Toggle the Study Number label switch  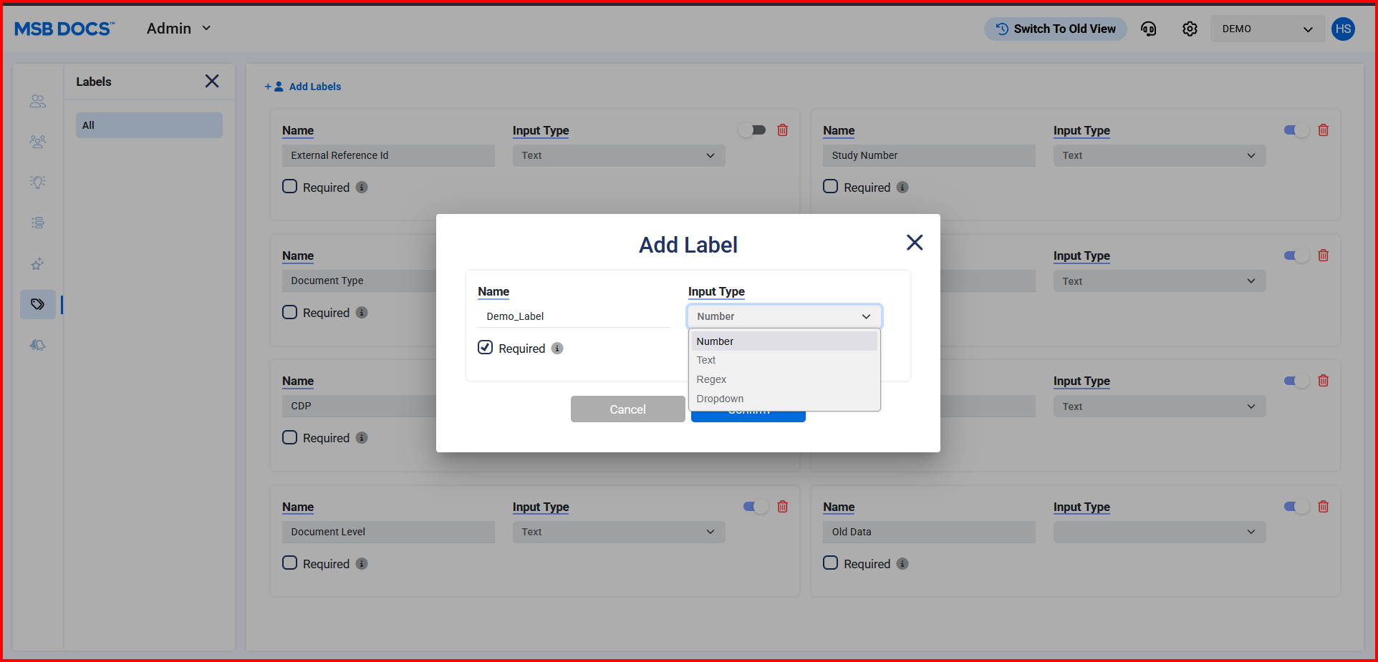click(x=1296, y=130)
